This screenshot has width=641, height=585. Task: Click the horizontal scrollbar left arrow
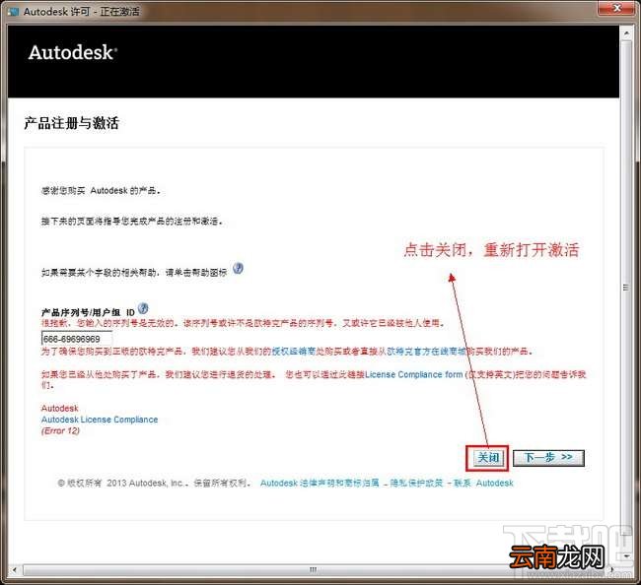pos(15,569)
